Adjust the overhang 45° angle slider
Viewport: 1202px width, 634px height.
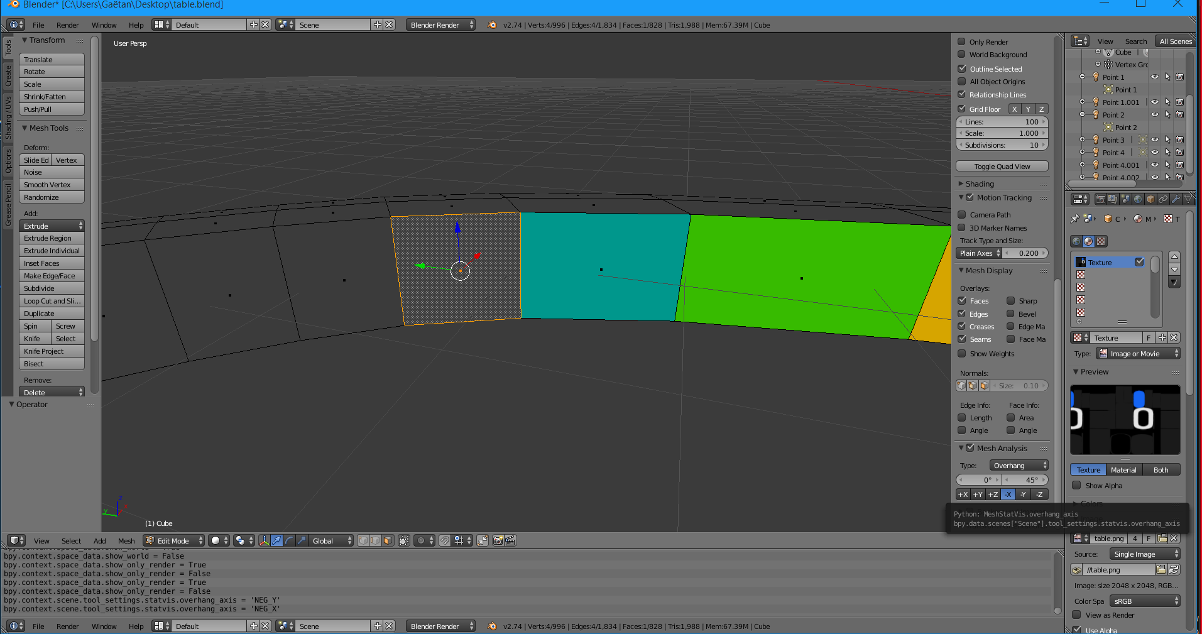coord(1026,480)
